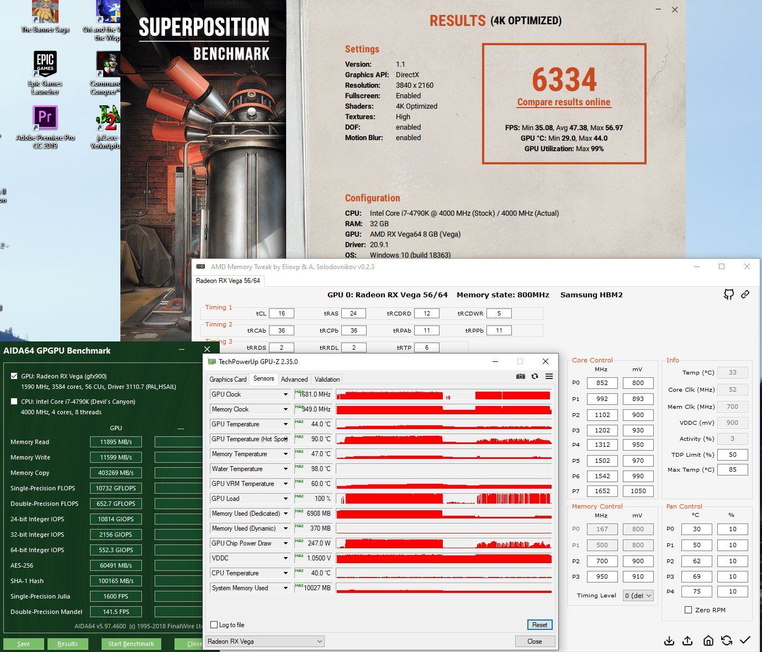Viewport: 762px width, 652px height.
Task: Open the GPU-Z hamburger menu icon
Action: click(549, 376)
